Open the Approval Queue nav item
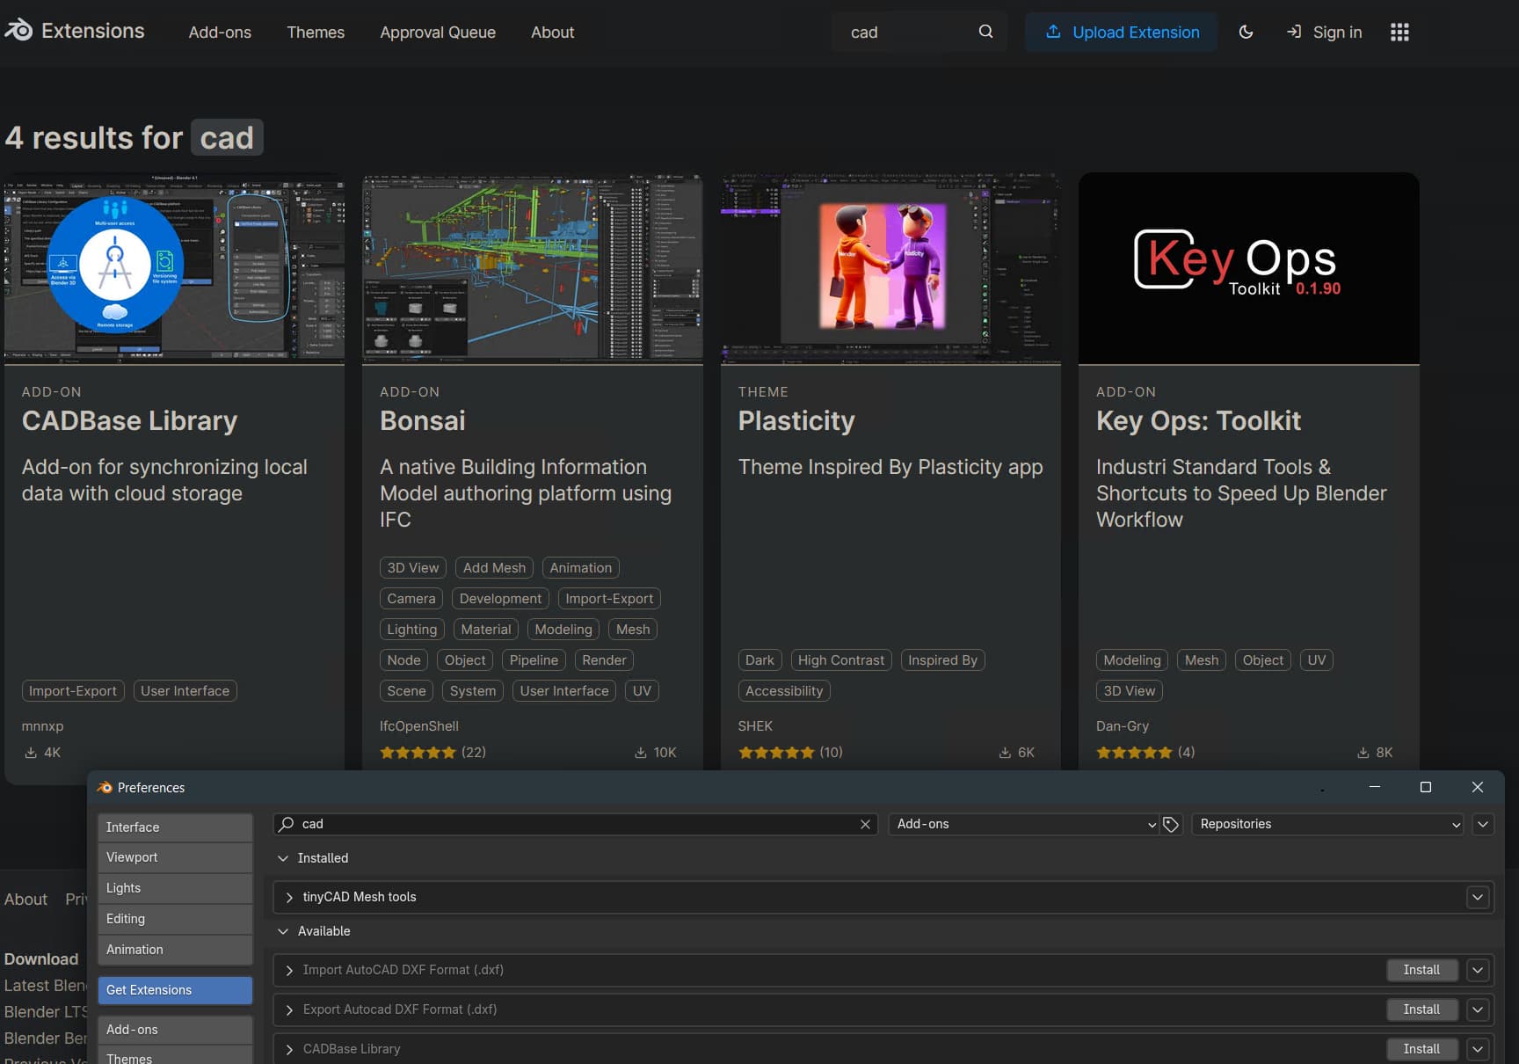The image size is (1519, 1064). 438,32
